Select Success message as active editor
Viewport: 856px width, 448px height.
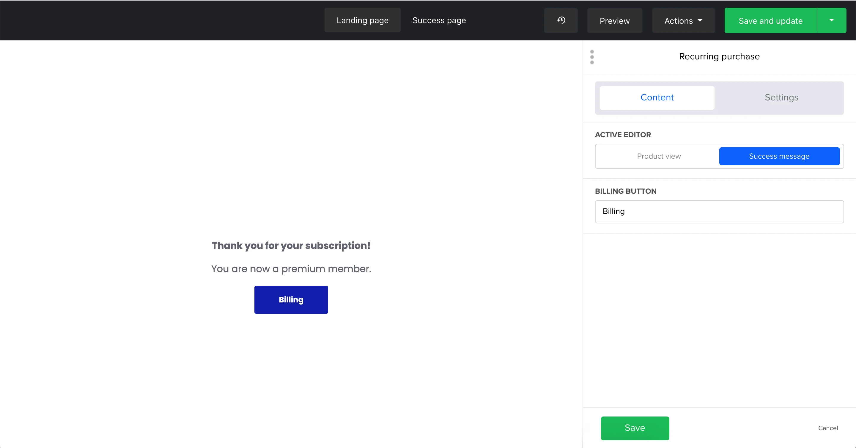click(x=779, y=156)
